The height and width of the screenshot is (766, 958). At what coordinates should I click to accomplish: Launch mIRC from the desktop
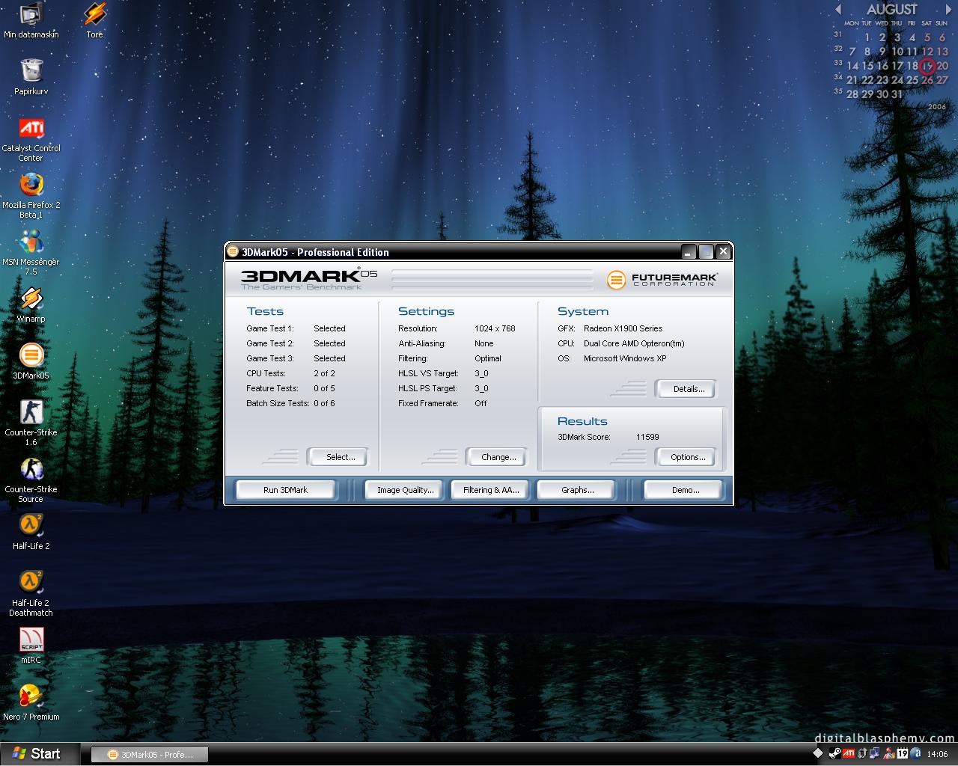(x=31, y=646)
